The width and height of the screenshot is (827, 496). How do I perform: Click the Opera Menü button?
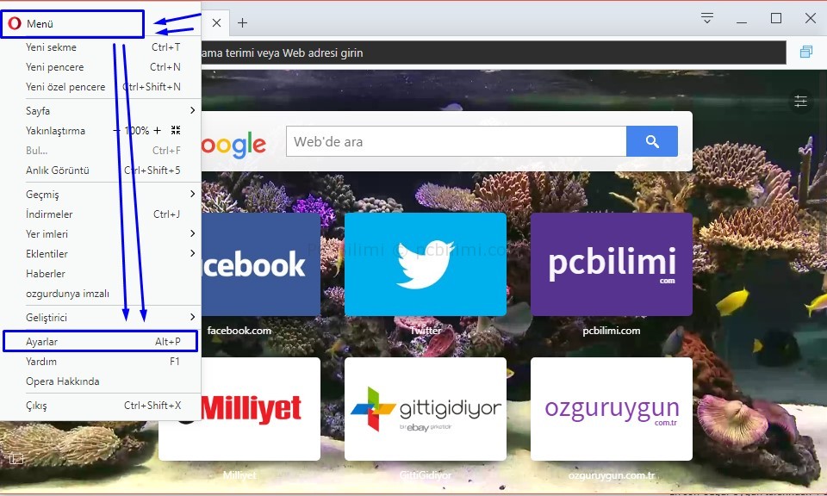tap(72, 24)
